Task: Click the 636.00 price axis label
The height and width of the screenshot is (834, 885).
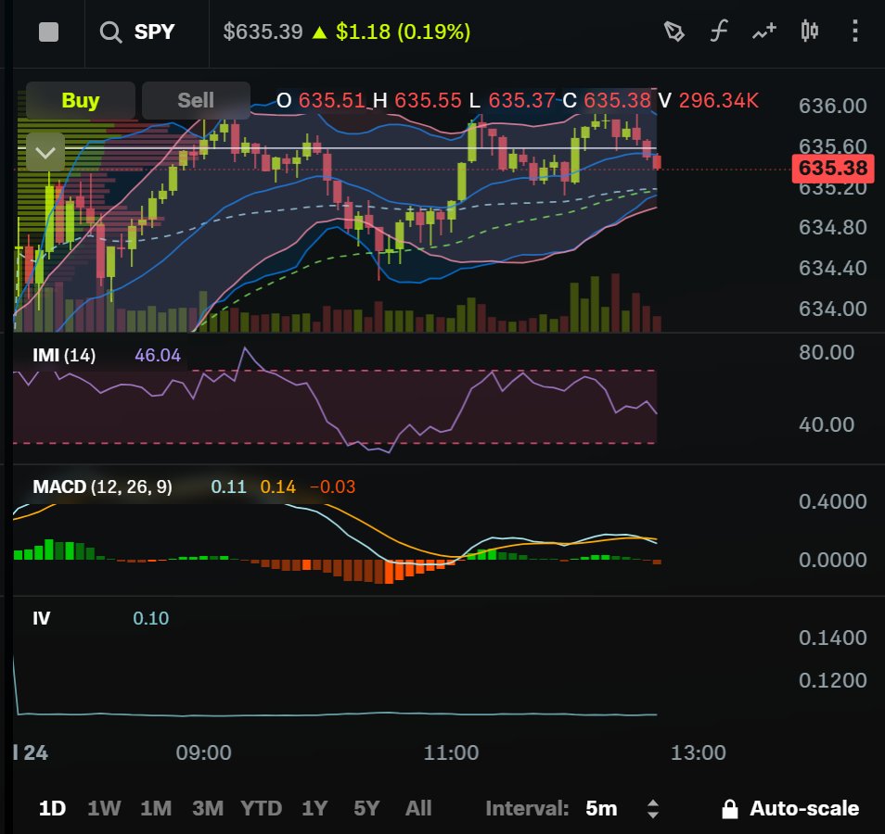Action: (x=832, y=106)
